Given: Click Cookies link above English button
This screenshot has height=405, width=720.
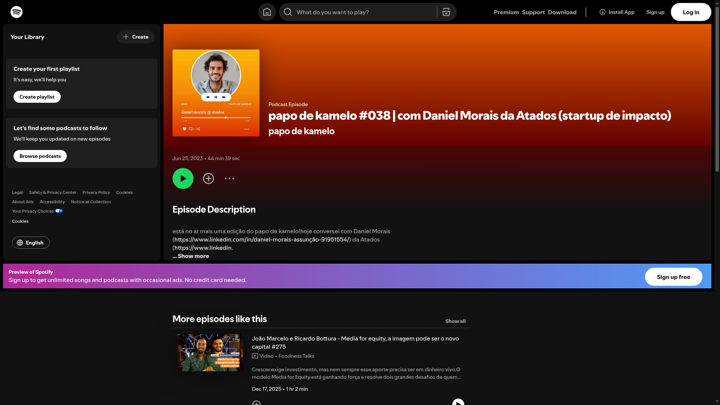Looking at the screenshot, I should [x=20, y=221].
